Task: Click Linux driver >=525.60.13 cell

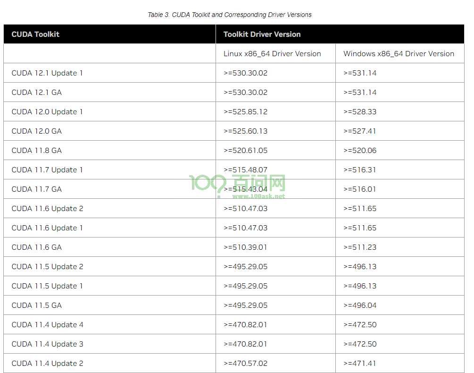Action: (245, 131)
